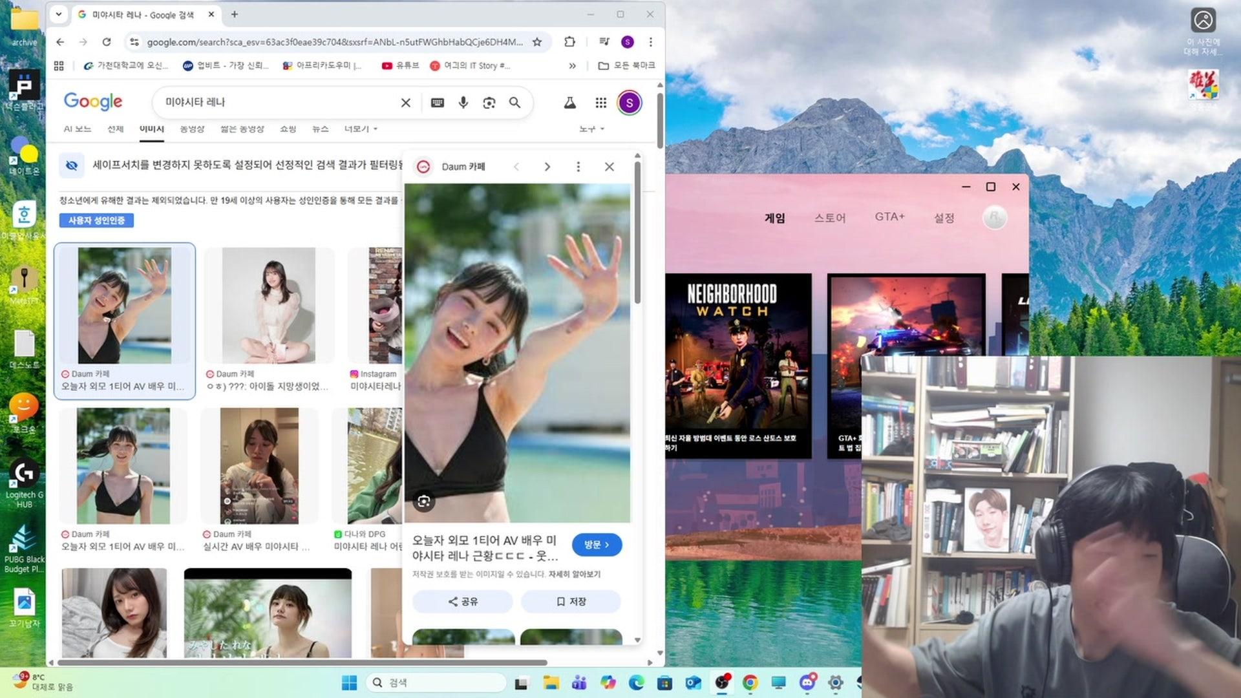
Task: Bookmark page with star icon
Action: (x=536, y=42)
